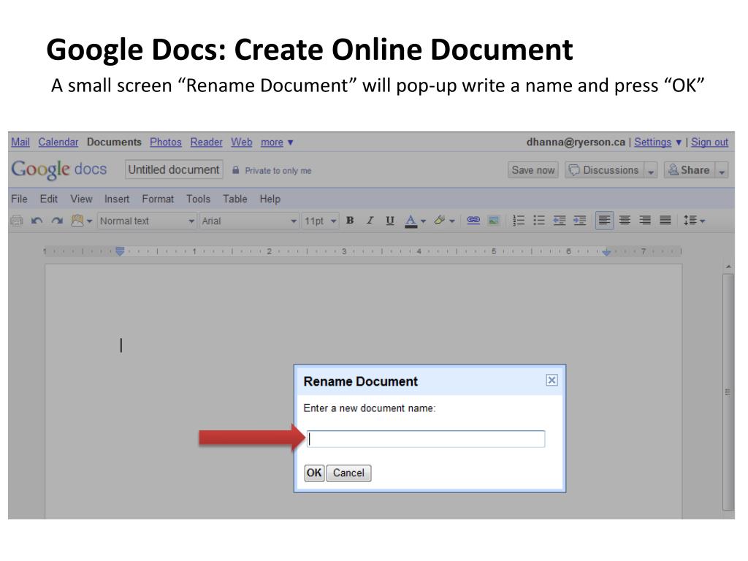Go to the Mail link
Screen dimensions: 748x561
(x=20, y=142)
